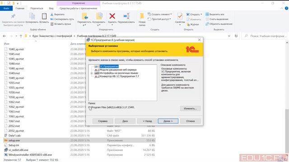This screenshot has height=162, width=289.
Task: Click the Вставить clipboard icon
Action: pyautogui.click(x=44, y=16)
